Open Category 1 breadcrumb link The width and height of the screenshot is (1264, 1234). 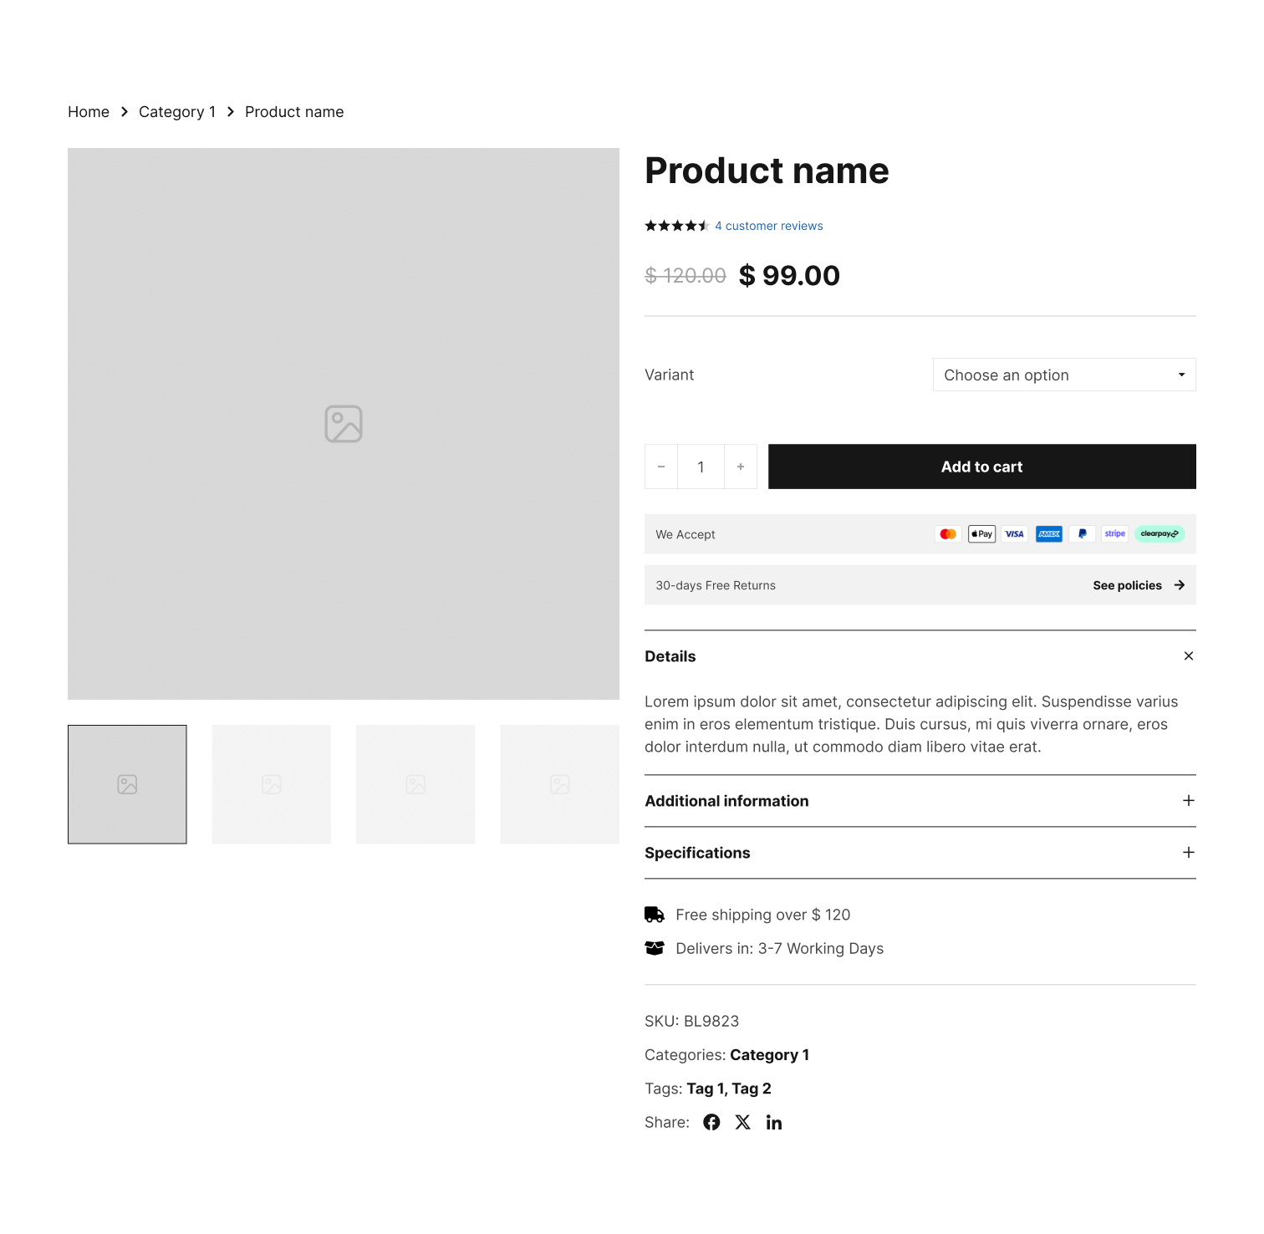[177, 112]
